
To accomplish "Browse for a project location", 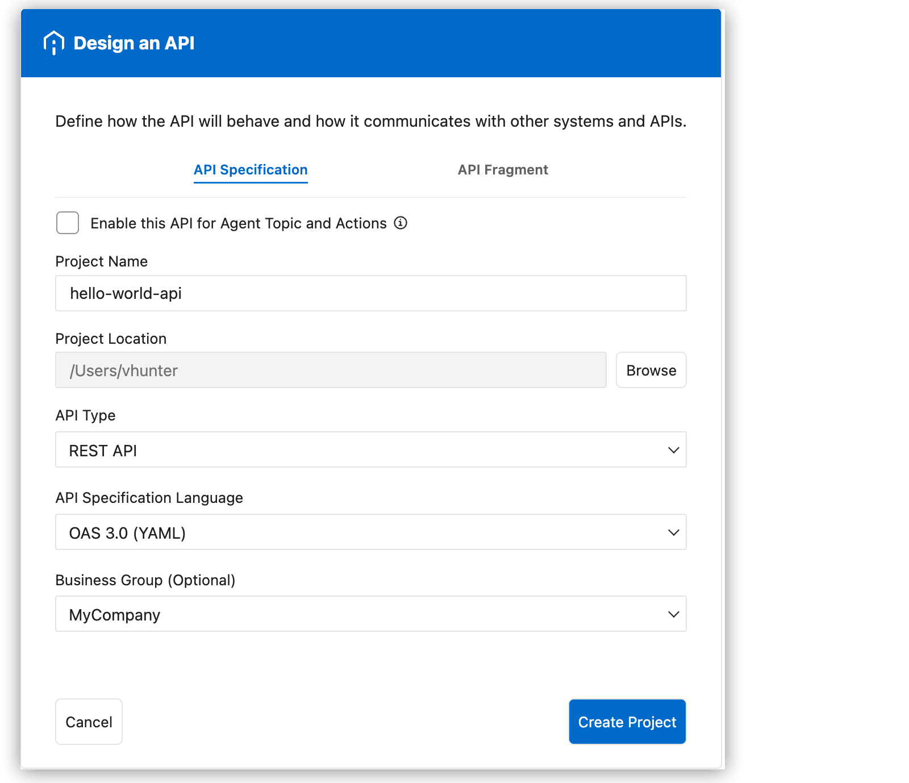I will (651, 370).
